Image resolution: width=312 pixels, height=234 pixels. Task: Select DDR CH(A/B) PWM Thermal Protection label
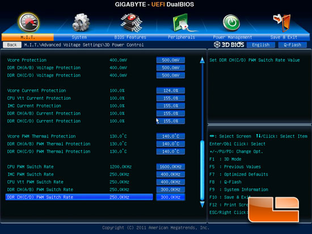(49, 144)
